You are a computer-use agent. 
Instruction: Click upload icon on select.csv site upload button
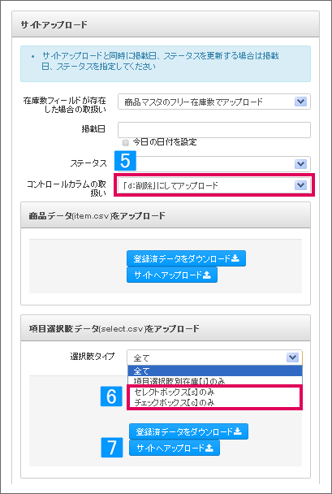[209, 448]
